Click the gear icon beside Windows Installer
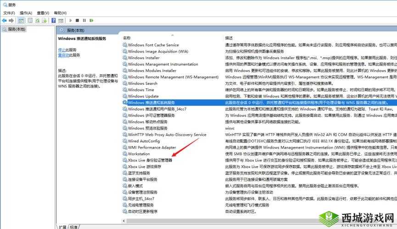This screenshot has height=229, width=397. coord(125,58)
